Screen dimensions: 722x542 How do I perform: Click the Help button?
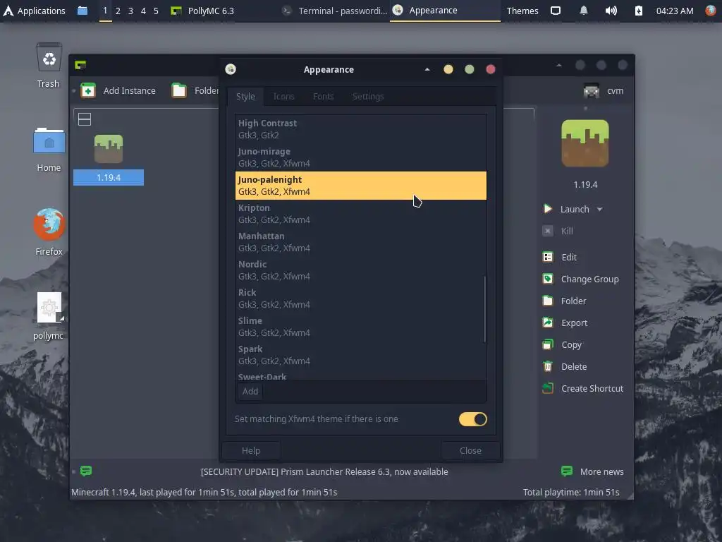click(251, 450)
